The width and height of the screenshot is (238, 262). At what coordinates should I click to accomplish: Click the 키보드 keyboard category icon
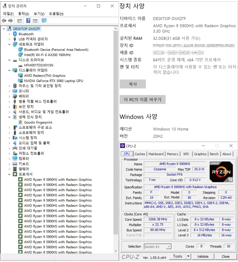[15, 164]
